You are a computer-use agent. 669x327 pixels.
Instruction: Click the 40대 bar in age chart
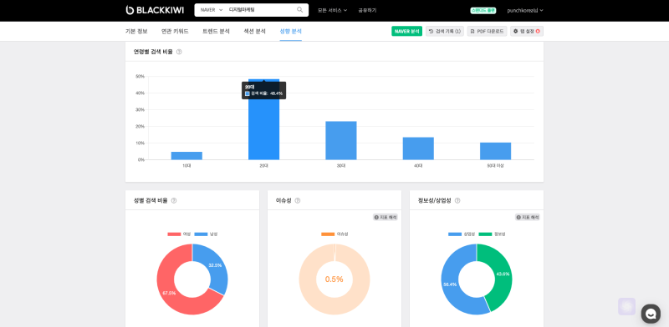click(x=418, y=148)
